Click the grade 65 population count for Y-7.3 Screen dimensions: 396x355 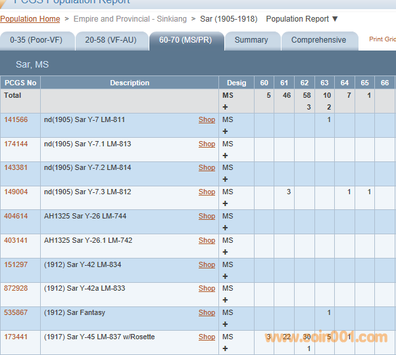point(369,192)
